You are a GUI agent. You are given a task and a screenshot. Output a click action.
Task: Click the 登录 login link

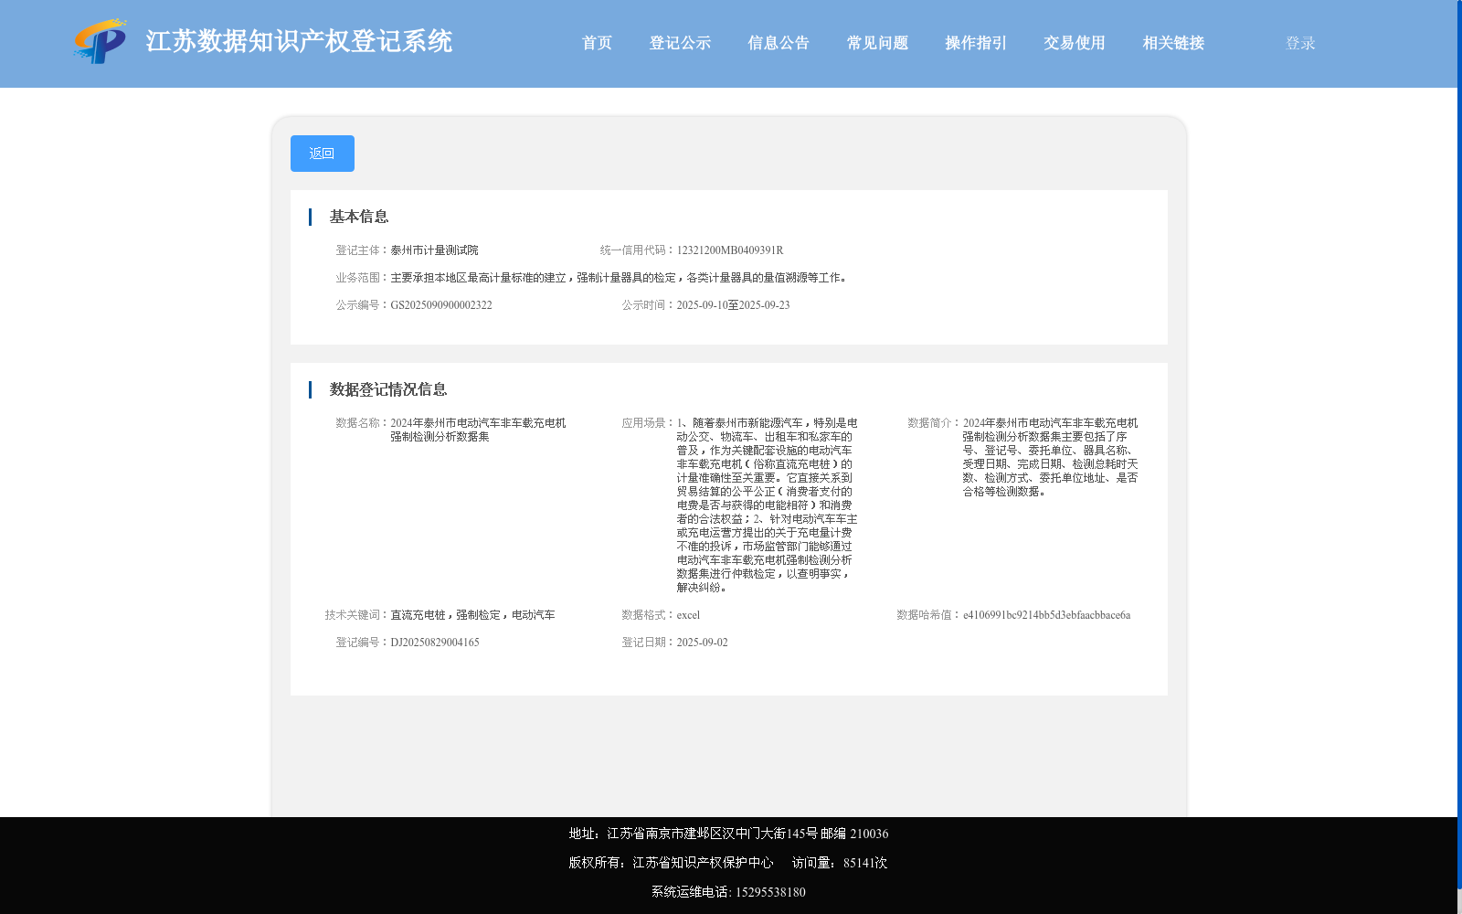tap(1300, 43)
